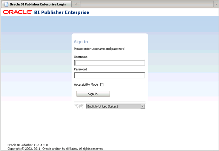Click the Sign In heading text
Image resolution: width=219 pixels, height=151 pixels.
[x=81, y=42]
